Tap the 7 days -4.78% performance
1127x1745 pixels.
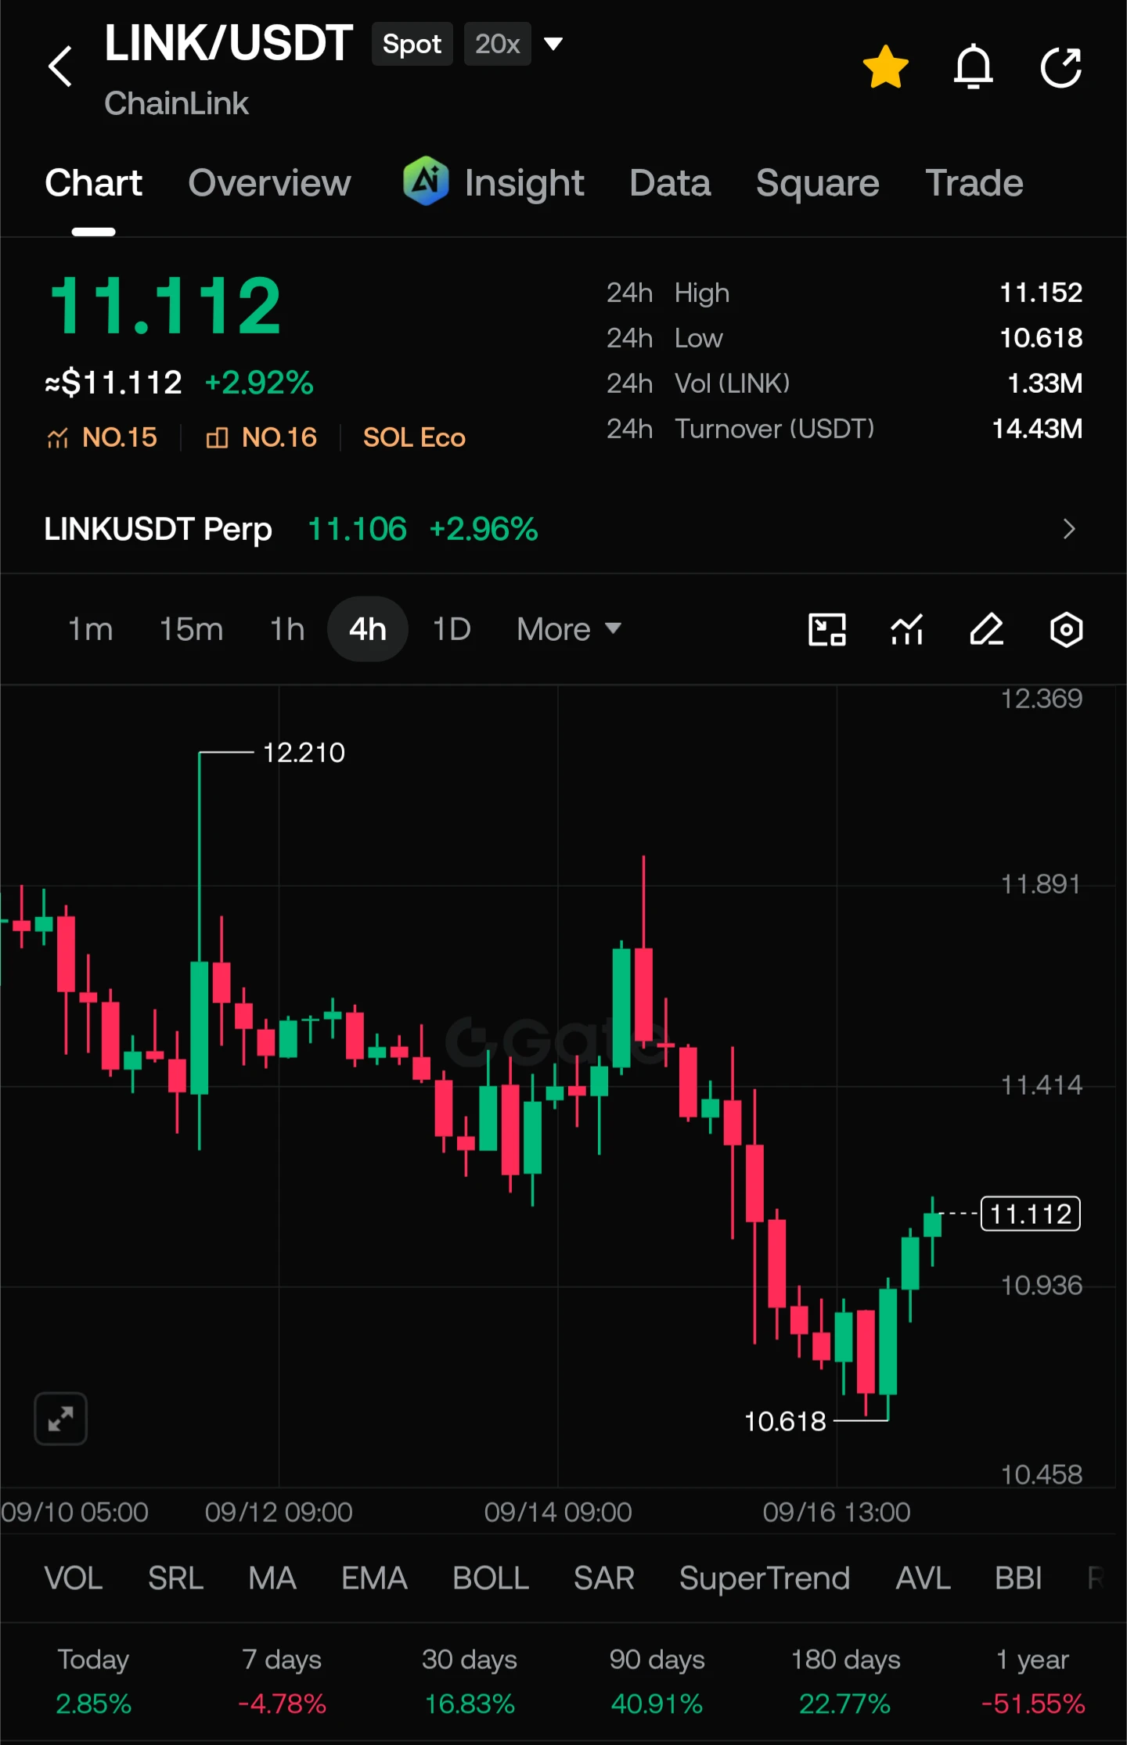(x=282, y=1681)
